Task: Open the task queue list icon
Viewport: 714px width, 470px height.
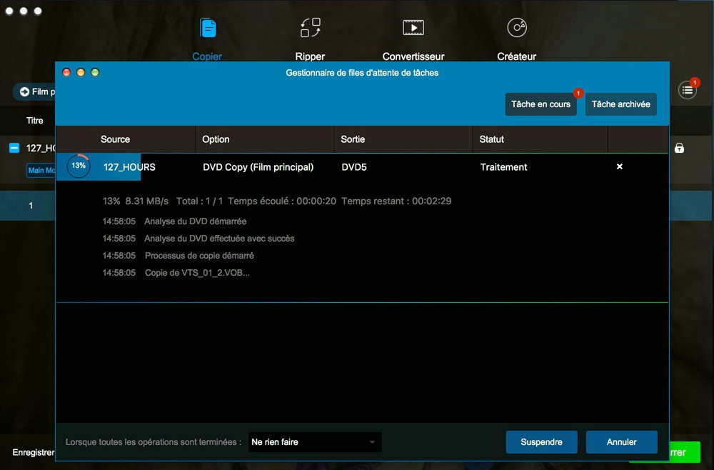Action: click(x=687, y=90)
